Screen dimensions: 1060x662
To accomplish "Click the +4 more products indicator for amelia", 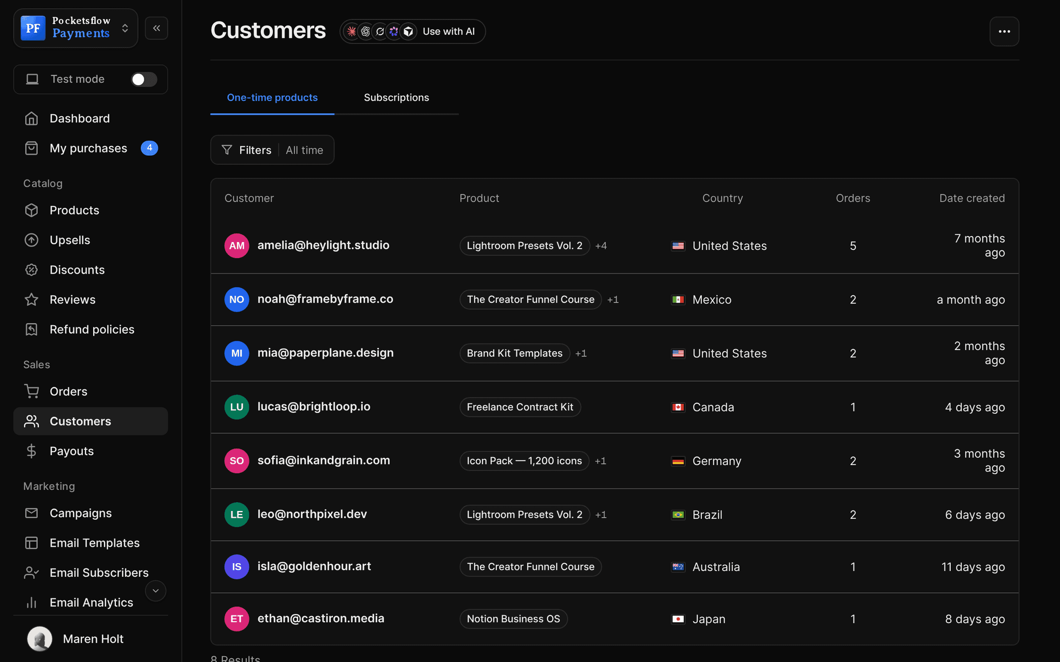I will click(x=601, y=246).
